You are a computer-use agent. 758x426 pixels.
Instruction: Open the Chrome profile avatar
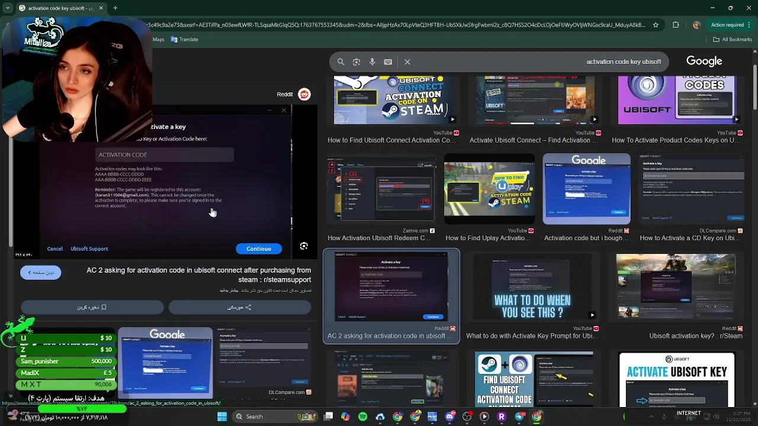pos(696,25)
